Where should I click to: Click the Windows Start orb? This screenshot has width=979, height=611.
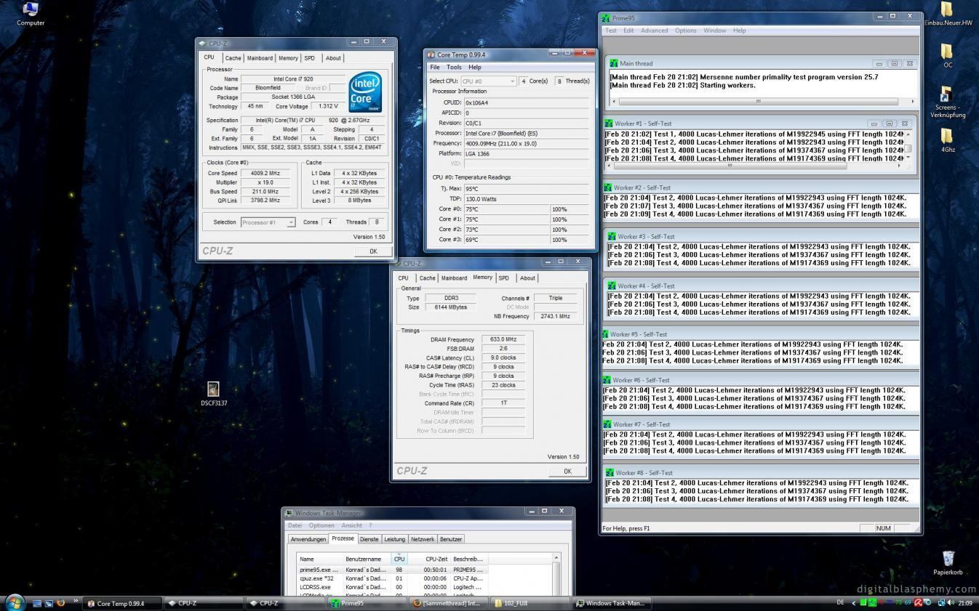coord(14,602)
